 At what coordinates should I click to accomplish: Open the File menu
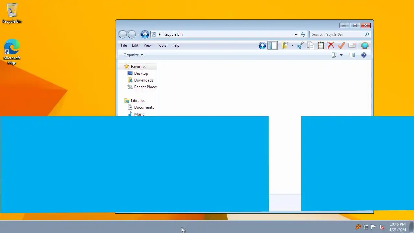point(124,45)
